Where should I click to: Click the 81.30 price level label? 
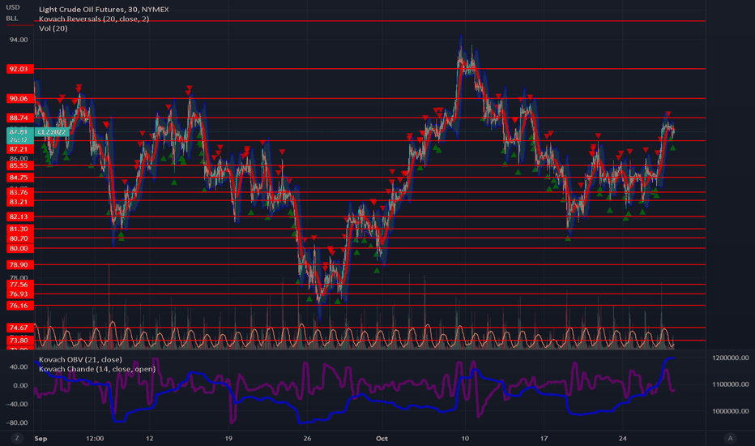tap(19, 229)
